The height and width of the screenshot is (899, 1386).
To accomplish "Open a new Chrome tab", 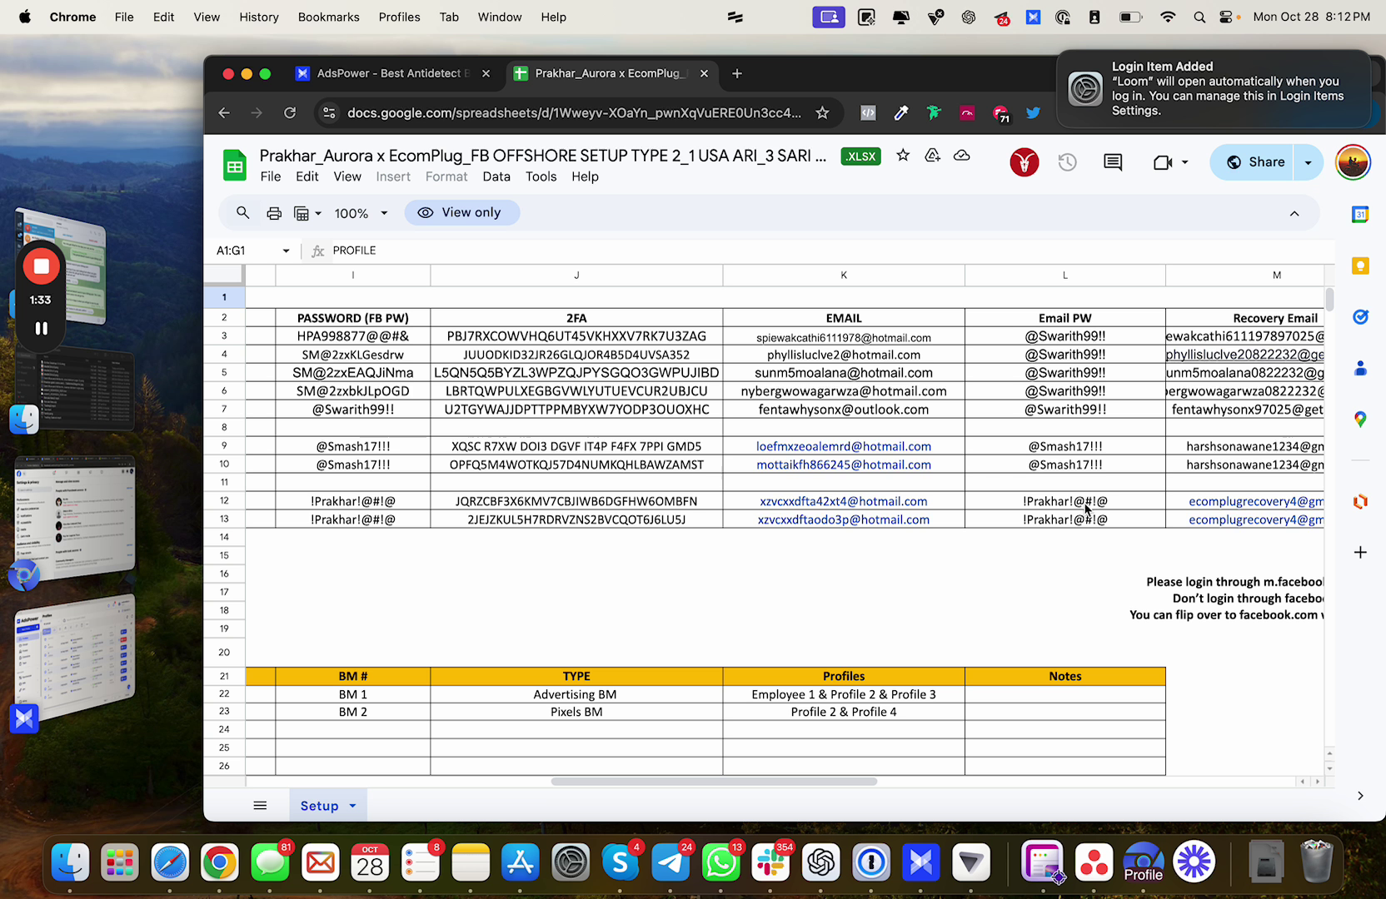I will coord(736,73).
